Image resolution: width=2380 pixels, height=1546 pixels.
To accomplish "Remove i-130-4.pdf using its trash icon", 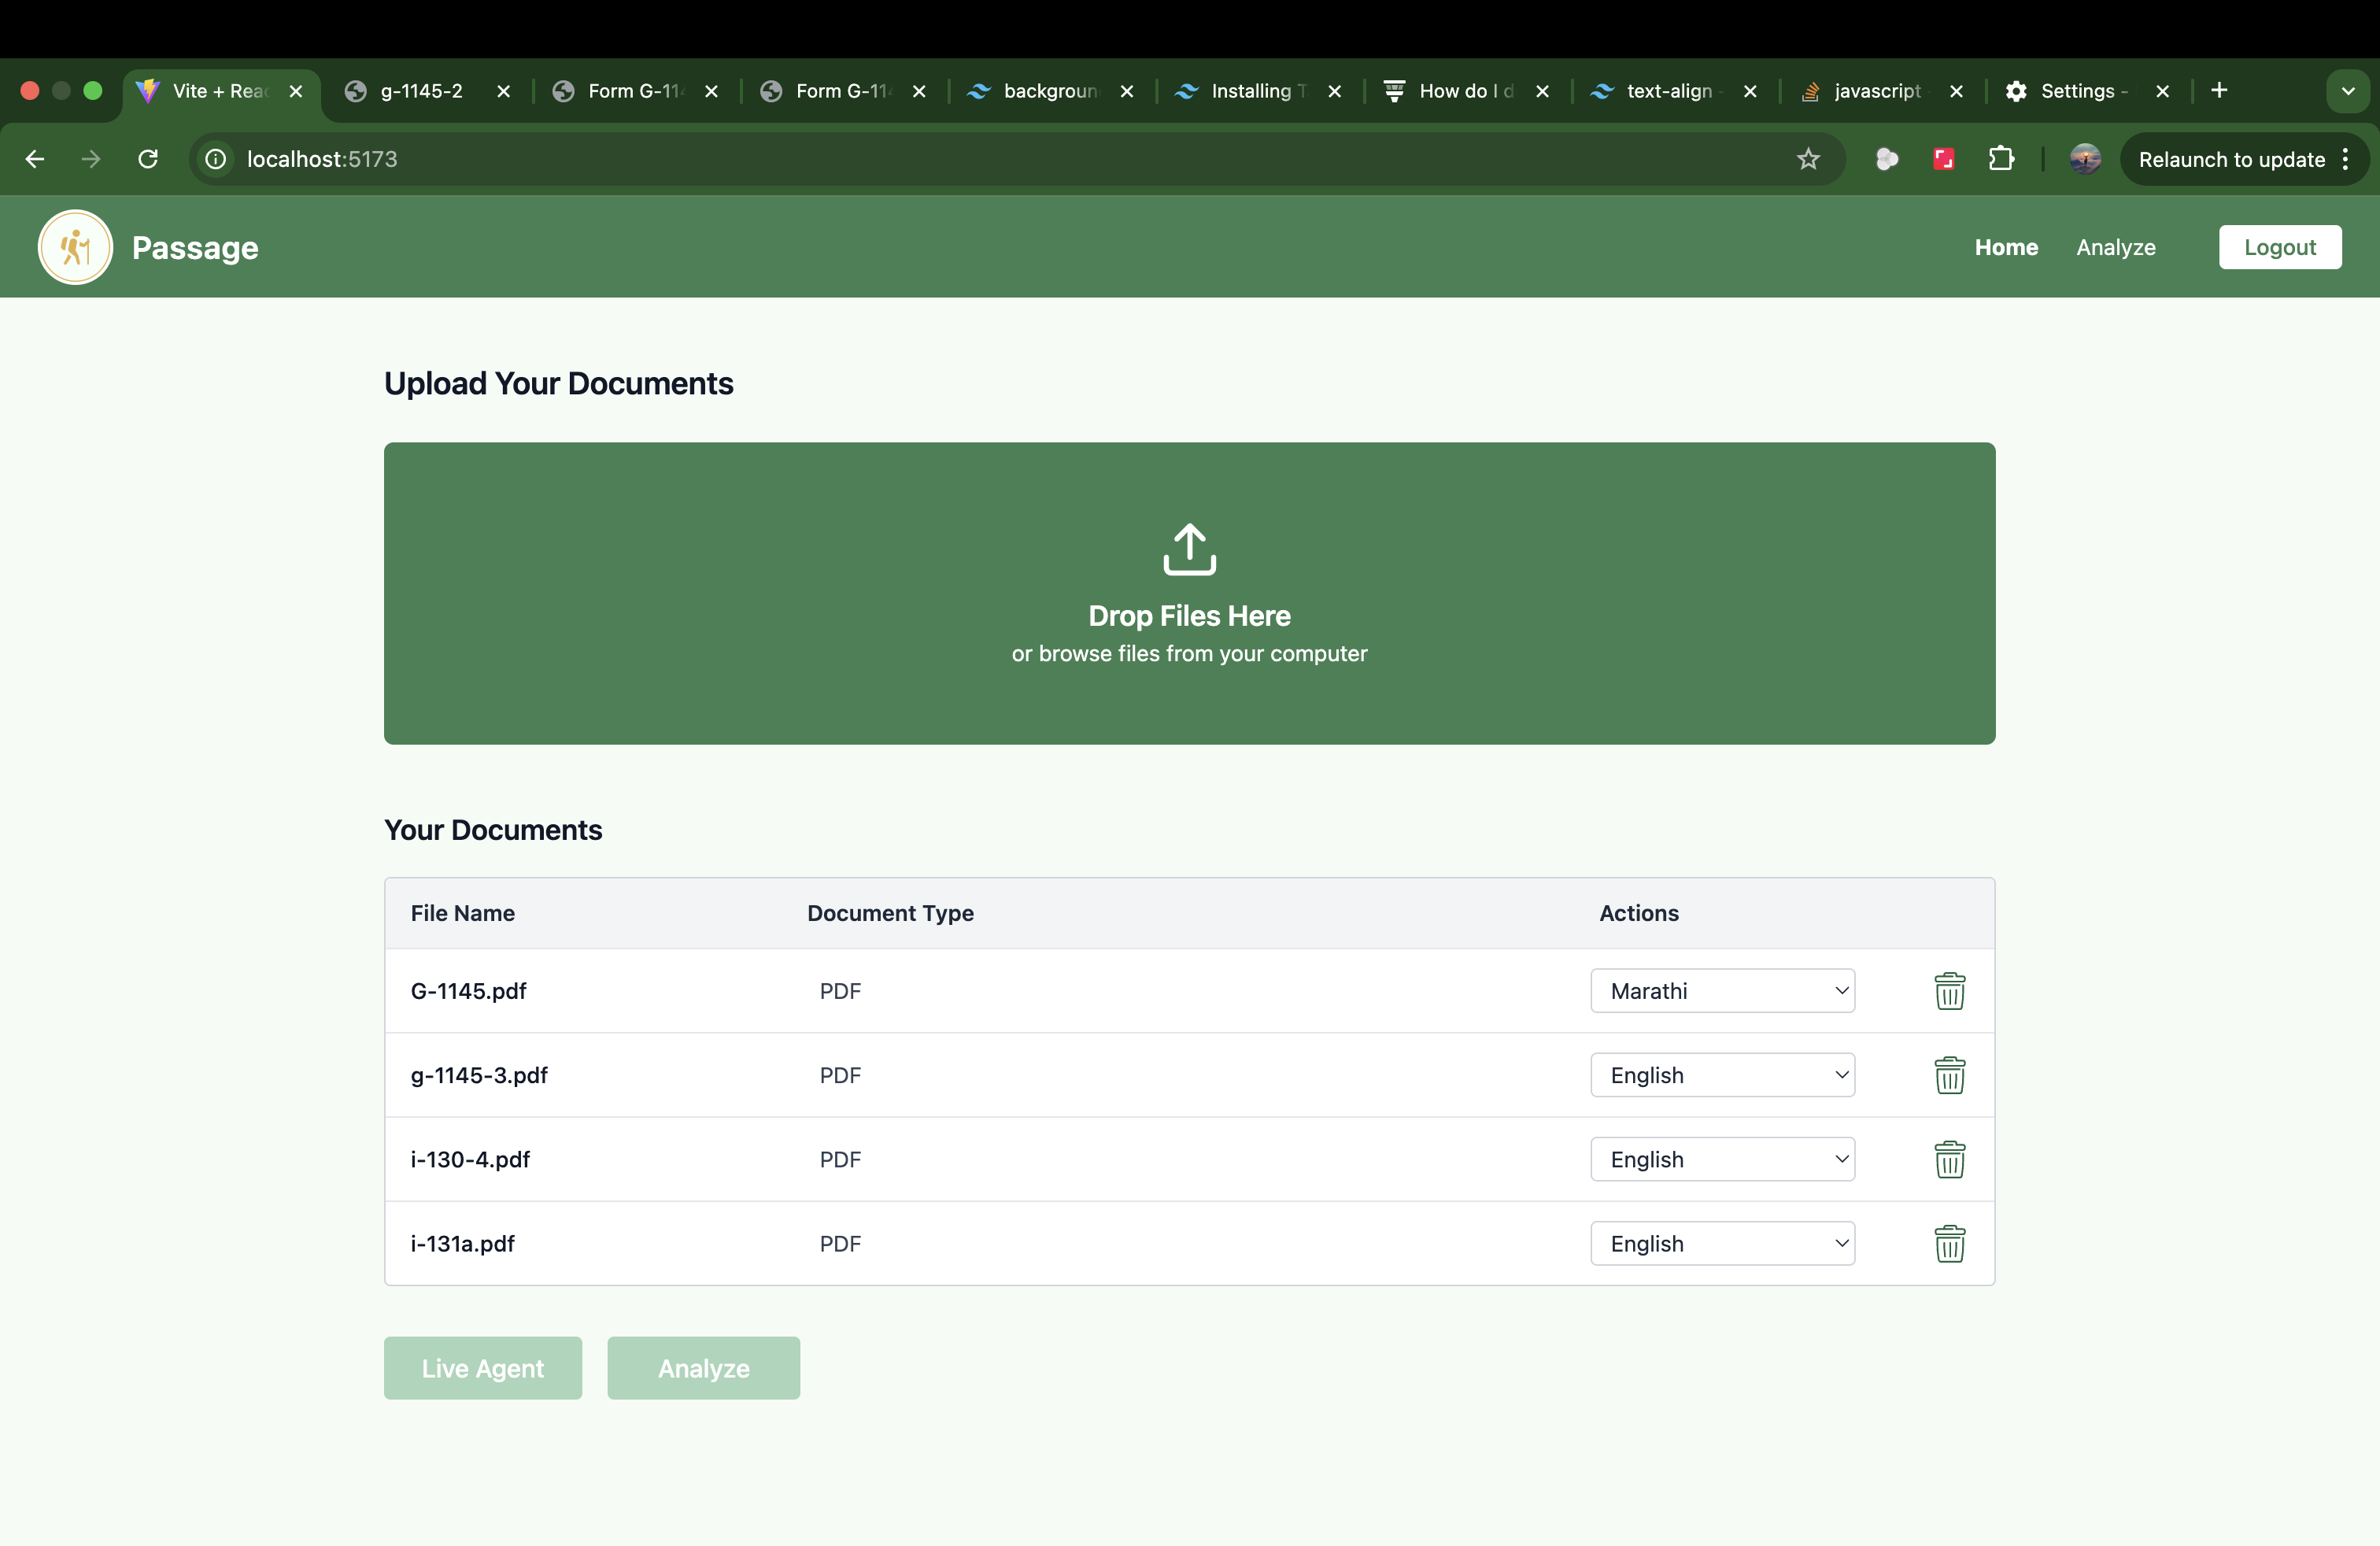I will pyautogui.click(x=1949, y=1159).
